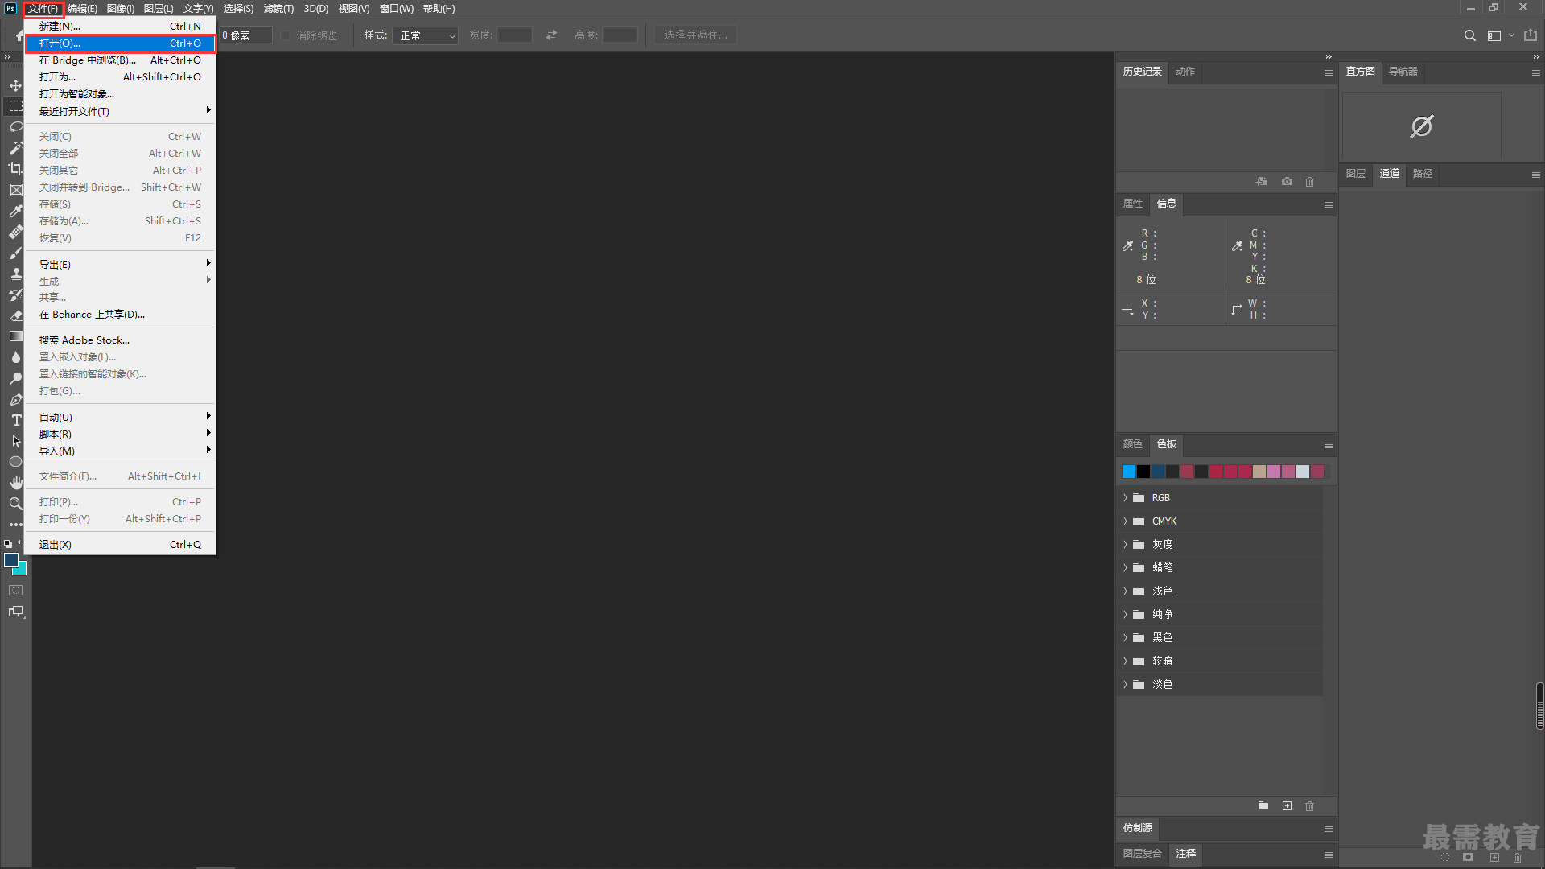Expand the 灰度 swatch folder
This screenshot has height=869, width=1545.
[1125, 545]
